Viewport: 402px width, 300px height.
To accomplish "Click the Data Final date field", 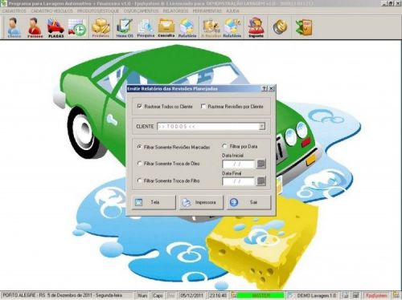I will 238,181.
